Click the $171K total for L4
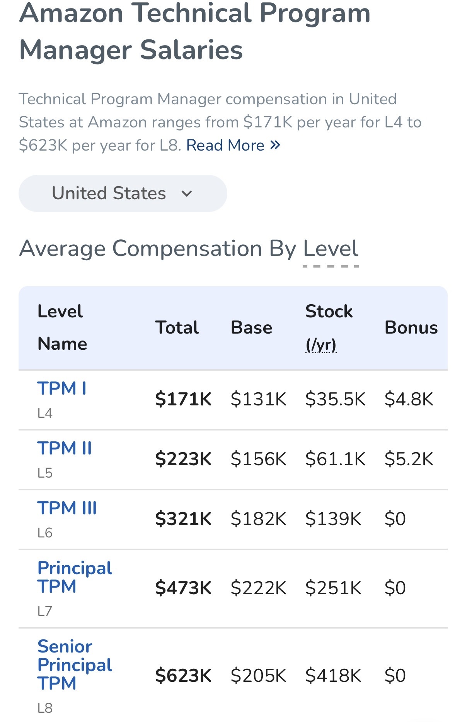The height and width of the screenshot is (722, 455). coord(183,399)
